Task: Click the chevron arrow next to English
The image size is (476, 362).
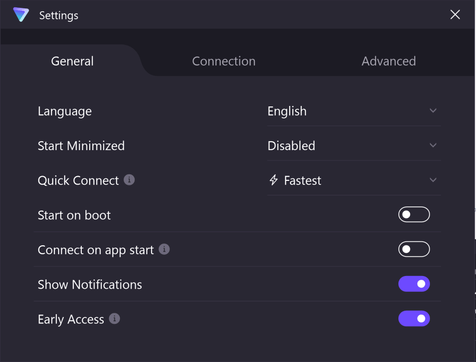Action: click(433, 111)
